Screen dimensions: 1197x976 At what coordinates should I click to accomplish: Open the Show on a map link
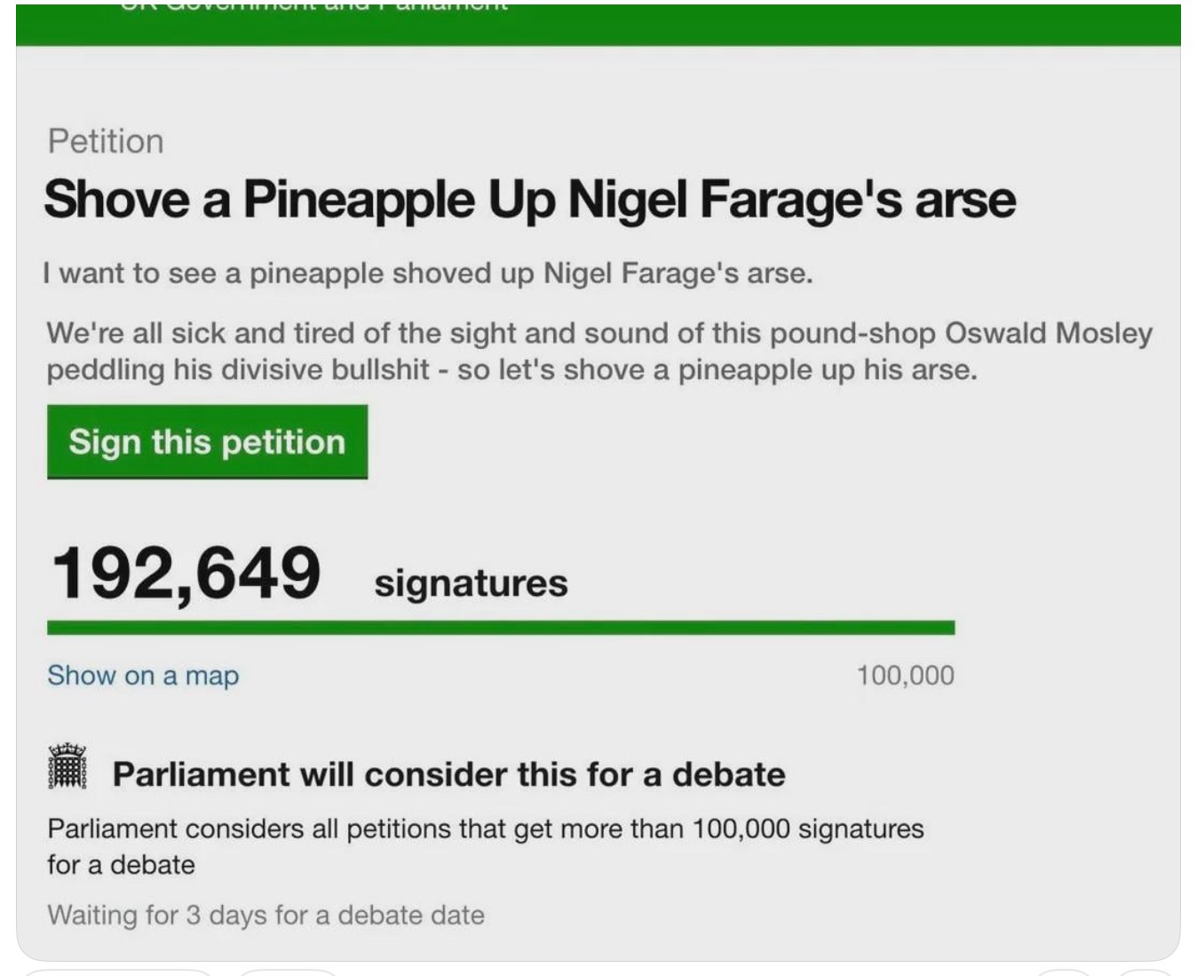pyautogui.click(x=143, y=676)
